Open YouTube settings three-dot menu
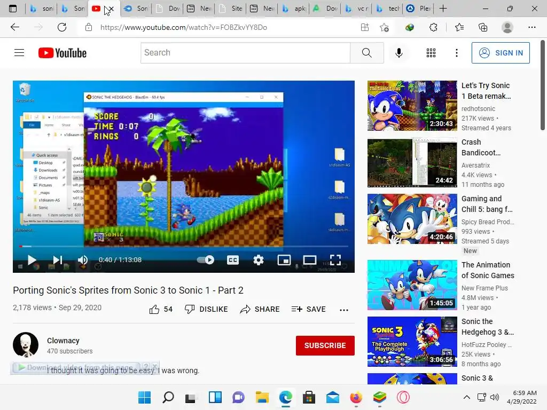This screenshot has width=547, height=410. coord(456,53)
